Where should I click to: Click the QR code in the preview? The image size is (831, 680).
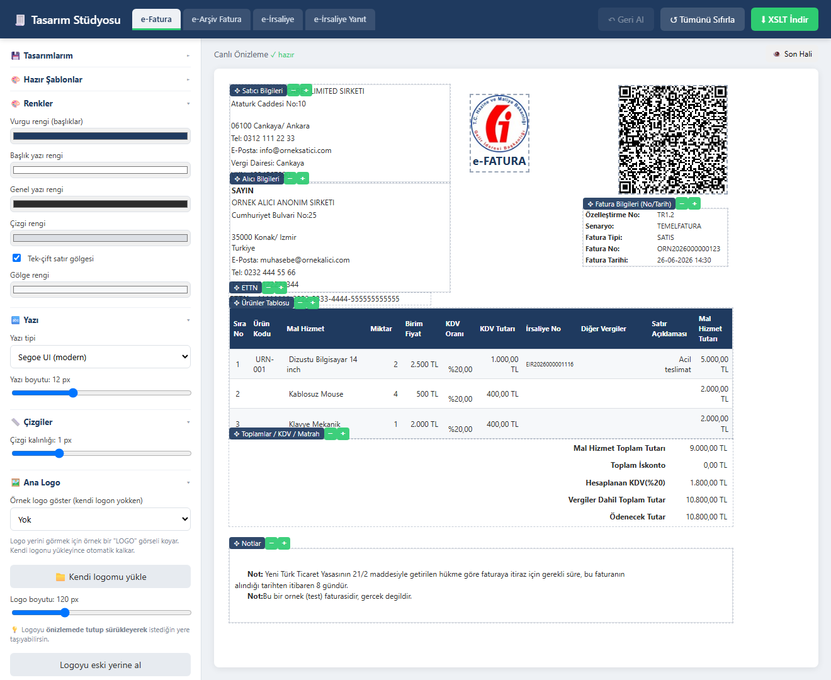click(x=673, y=140)
